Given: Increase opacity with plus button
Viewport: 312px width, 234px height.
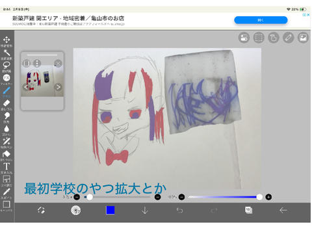Looking at the screenshot, I should 268,197.
